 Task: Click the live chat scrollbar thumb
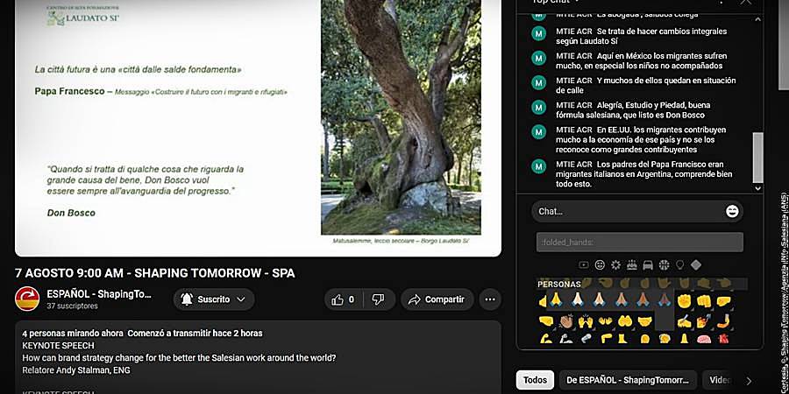coord(757,158)
